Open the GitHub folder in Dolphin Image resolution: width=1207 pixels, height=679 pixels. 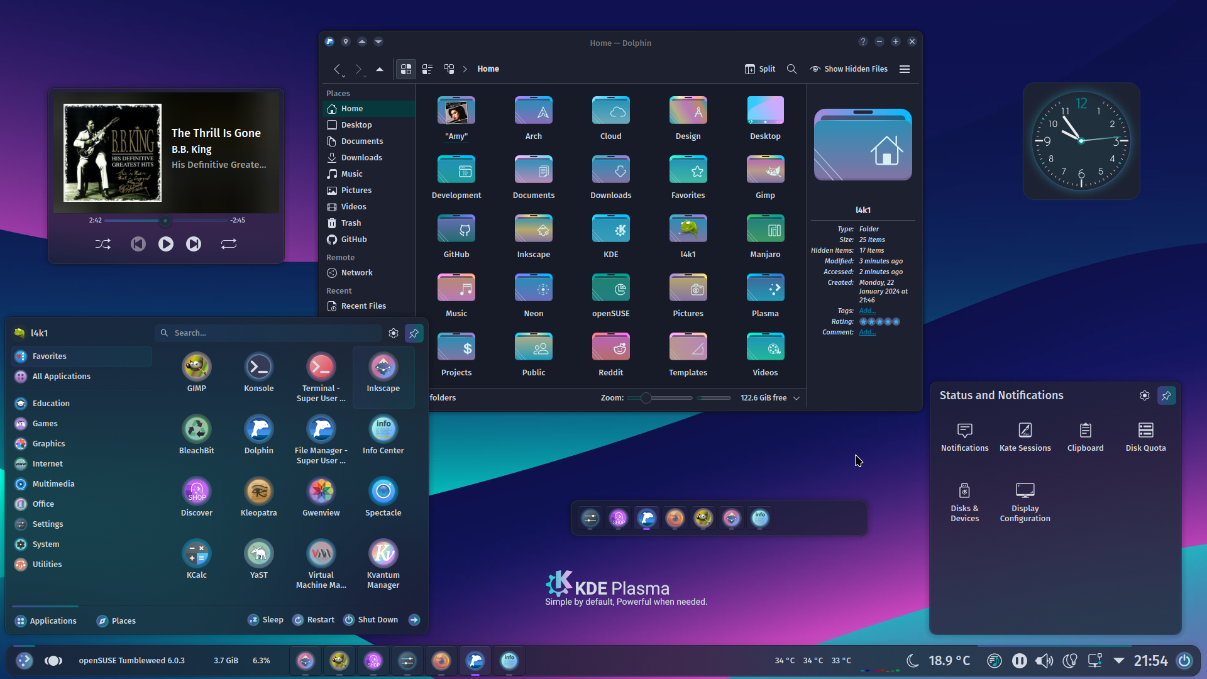tap(456, 237)
